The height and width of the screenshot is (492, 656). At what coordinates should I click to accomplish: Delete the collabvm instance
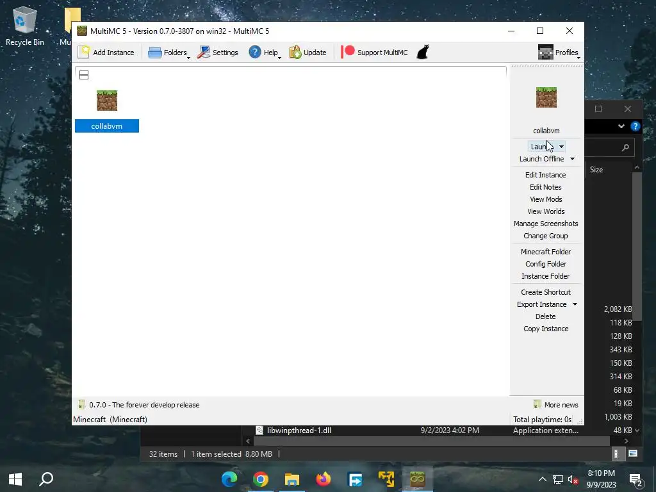[x=546, y=316]
